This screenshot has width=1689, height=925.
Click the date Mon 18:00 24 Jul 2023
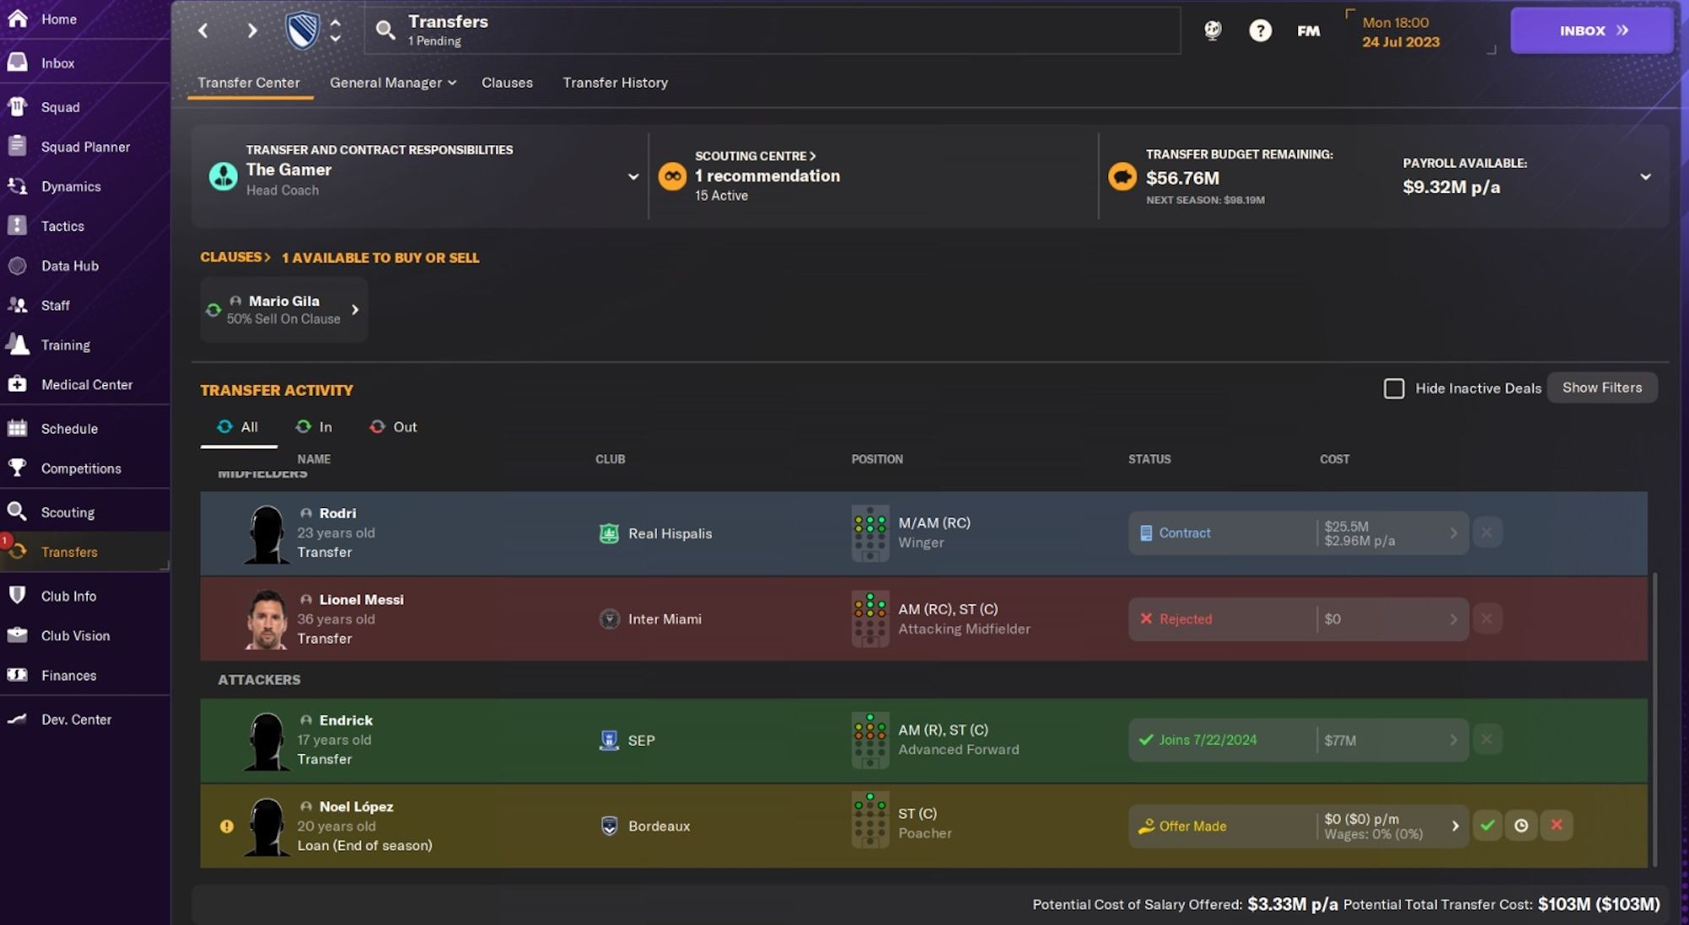coord(1400,32)
